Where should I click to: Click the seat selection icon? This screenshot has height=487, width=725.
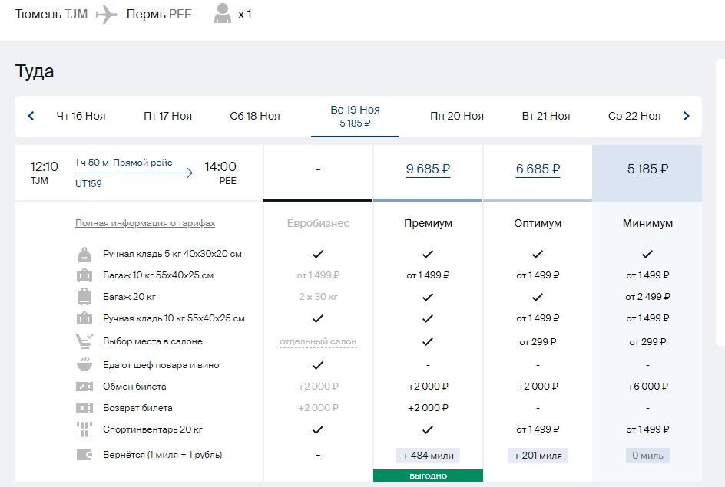84,341
